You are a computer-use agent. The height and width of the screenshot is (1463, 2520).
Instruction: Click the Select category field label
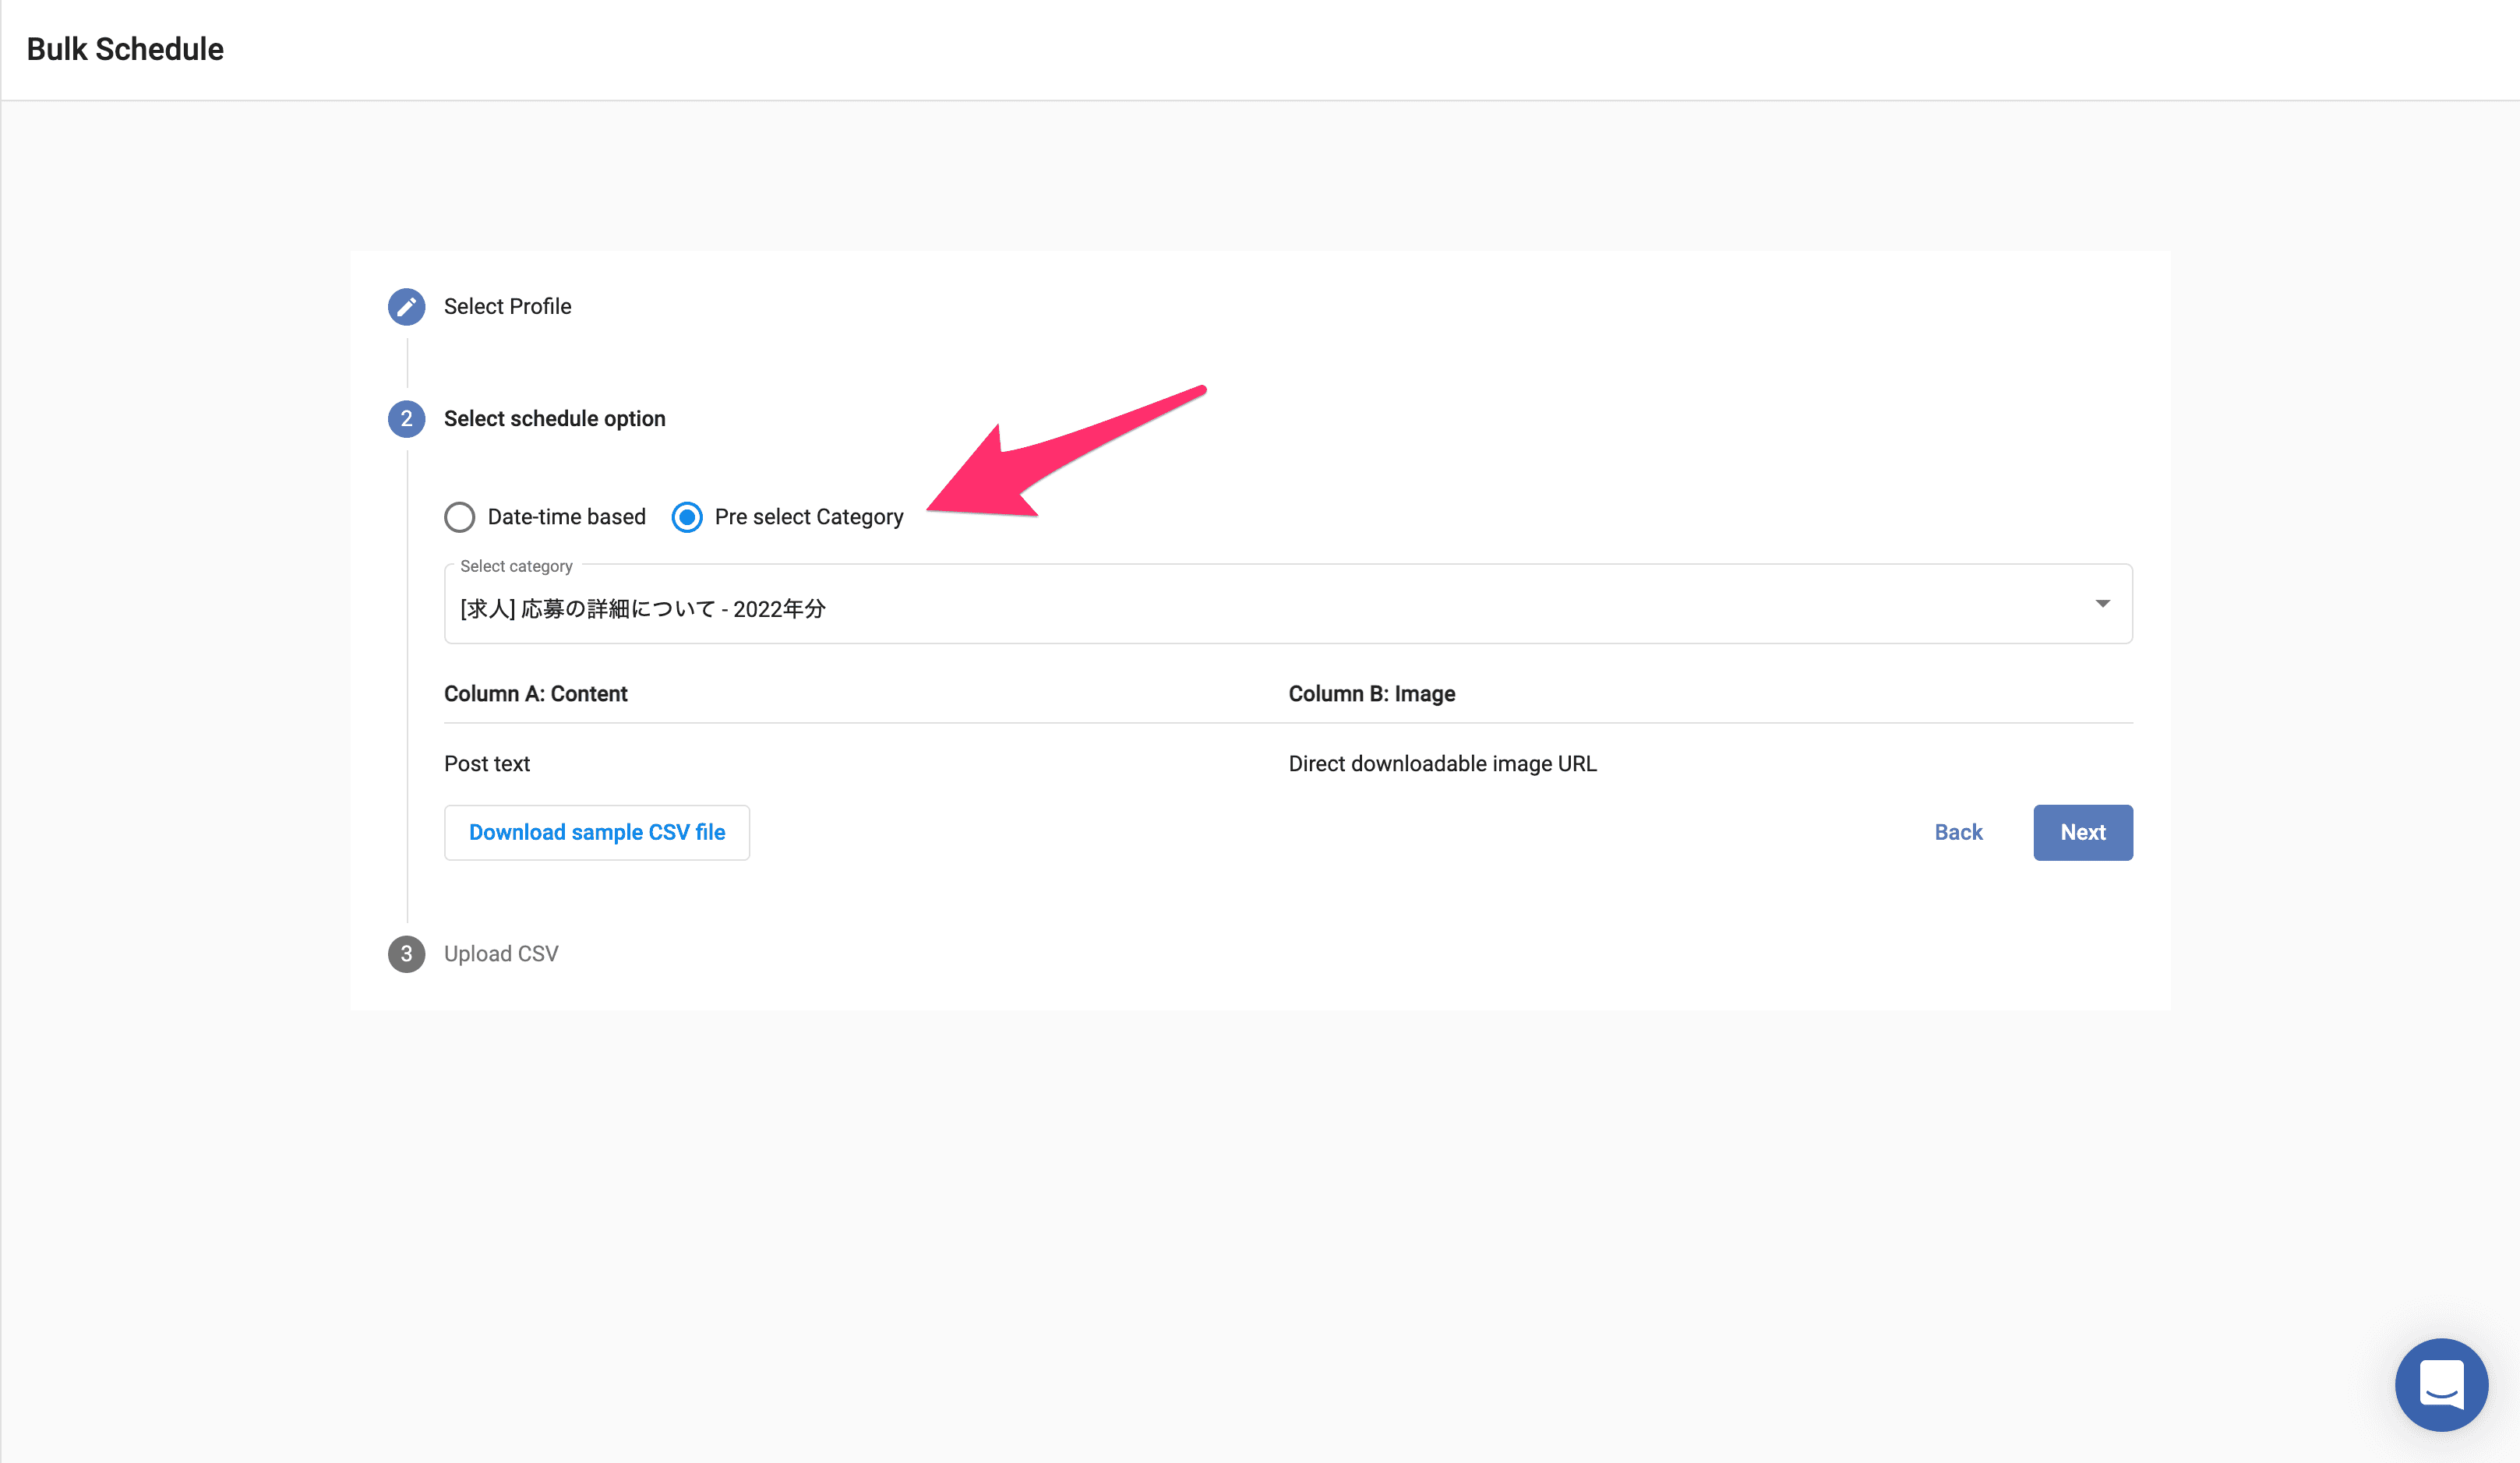coord(516,566)
